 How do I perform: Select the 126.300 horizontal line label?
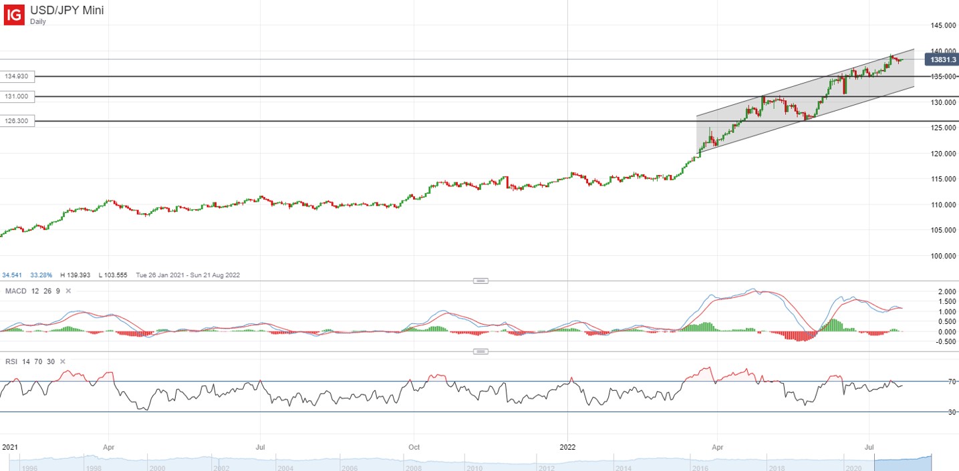coord(17,122)
